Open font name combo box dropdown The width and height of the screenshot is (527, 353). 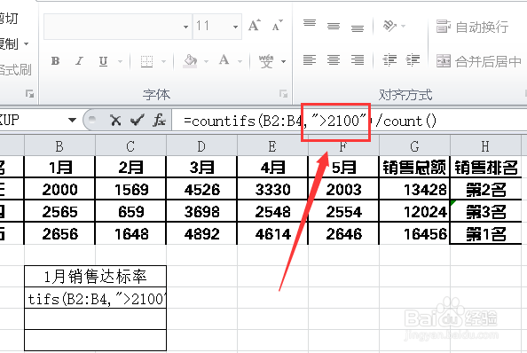pos(185,27)
